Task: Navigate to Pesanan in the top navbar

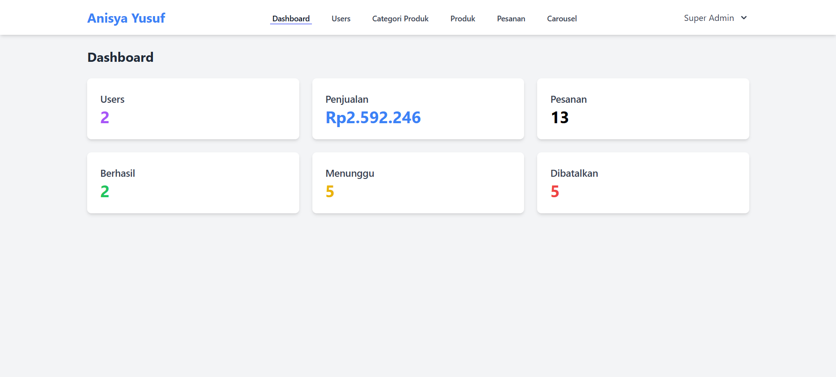Action: 511,19
